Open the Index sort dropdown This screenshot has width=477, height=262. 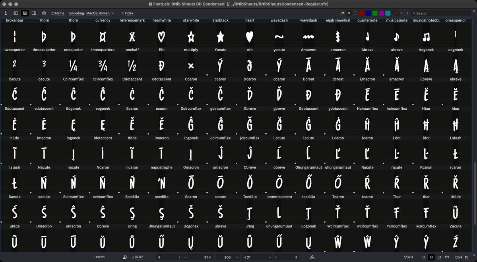click(127, 13)
